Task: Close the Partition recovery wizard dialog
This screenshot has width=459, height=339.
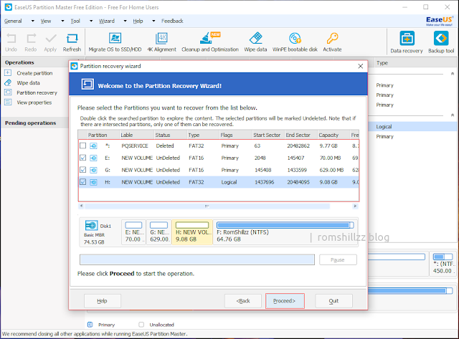Action: (x=361, y=66)
